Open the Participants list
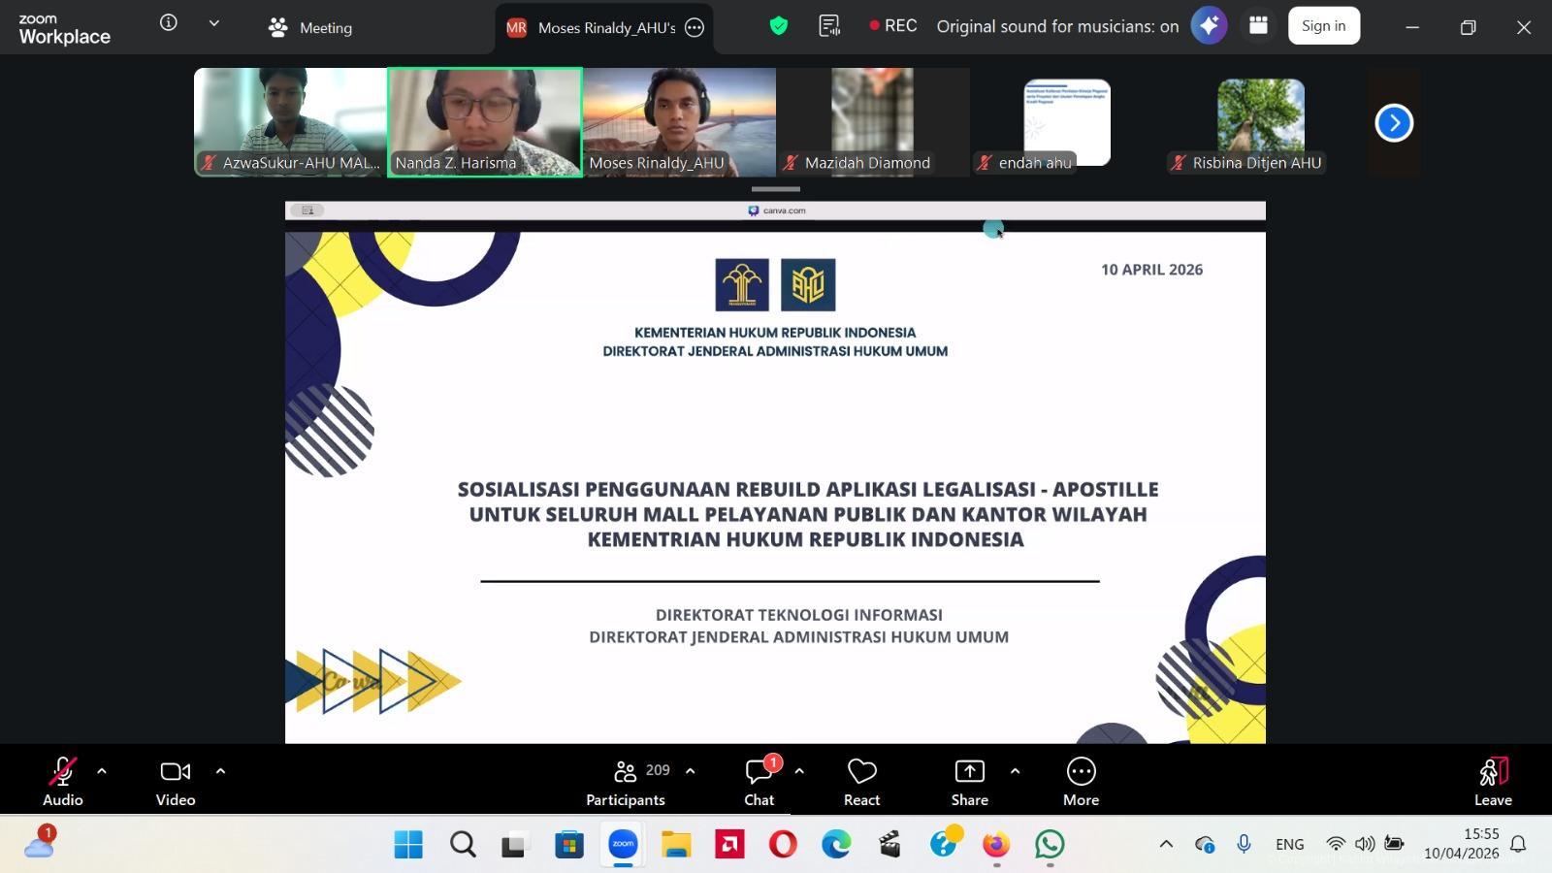This screenshot has height=873, width=1552. (x=626, y=782)
